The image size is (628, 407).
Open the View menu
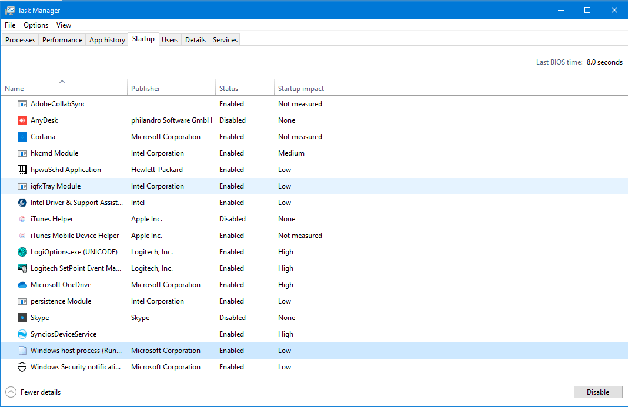click(x=64, y=25)
